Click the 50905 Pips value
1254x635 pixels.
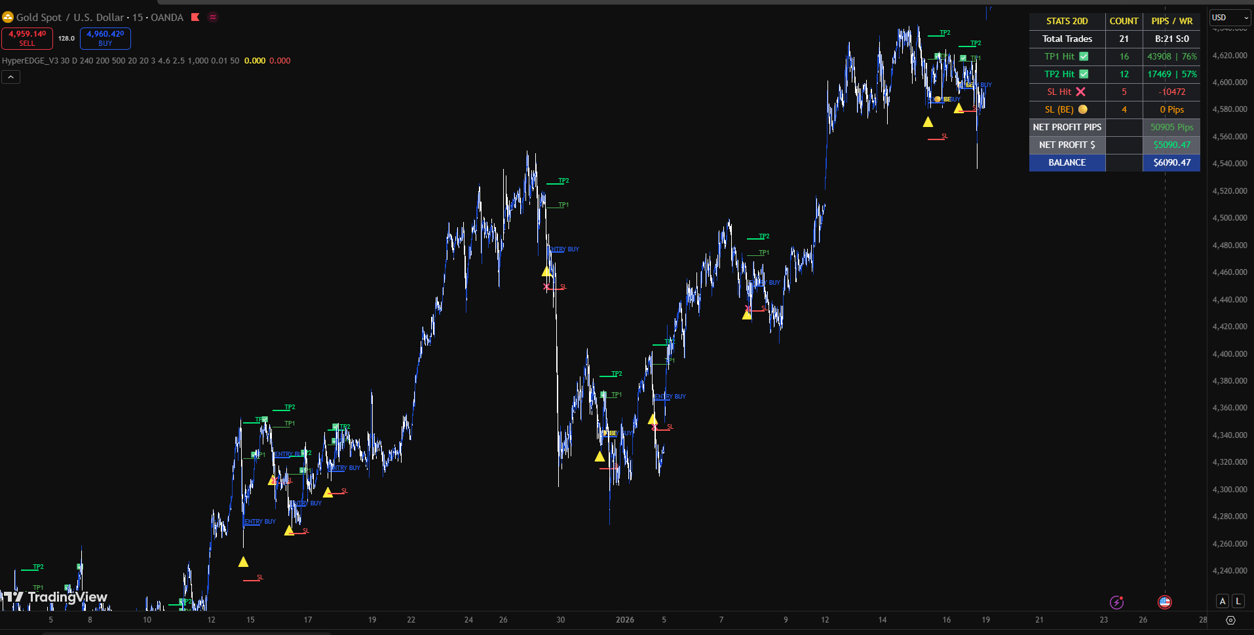1172,127
